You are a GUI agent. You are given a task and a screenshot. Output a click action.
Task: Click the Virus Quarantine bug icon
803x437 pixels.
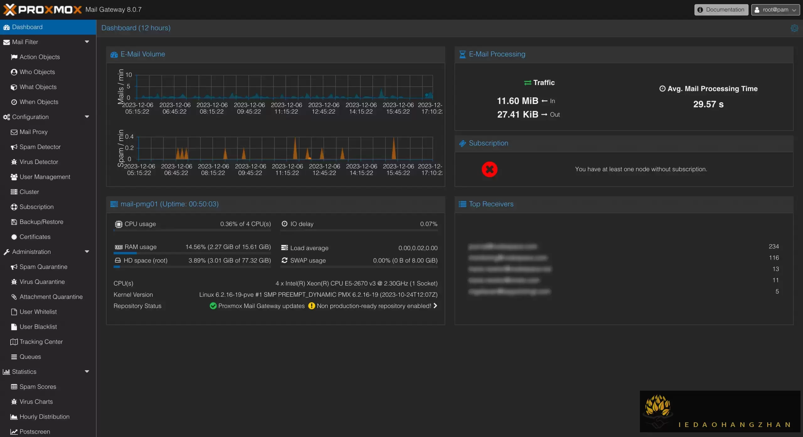pyautogui.click(x=14, y=282)
